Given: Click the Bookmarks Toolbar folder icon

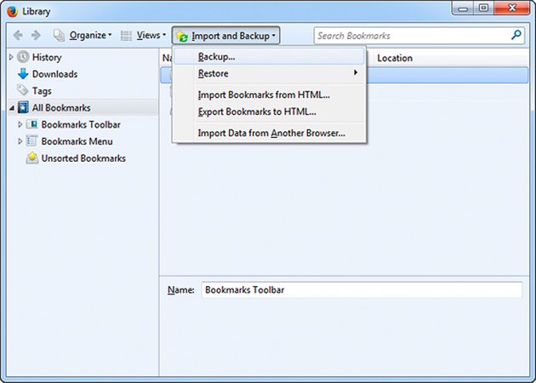Looking at the screenshot, I should click(x=32, y=124).
